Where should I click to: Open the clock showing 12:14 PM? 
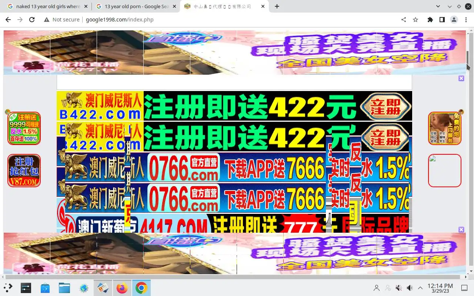point(440,288)
